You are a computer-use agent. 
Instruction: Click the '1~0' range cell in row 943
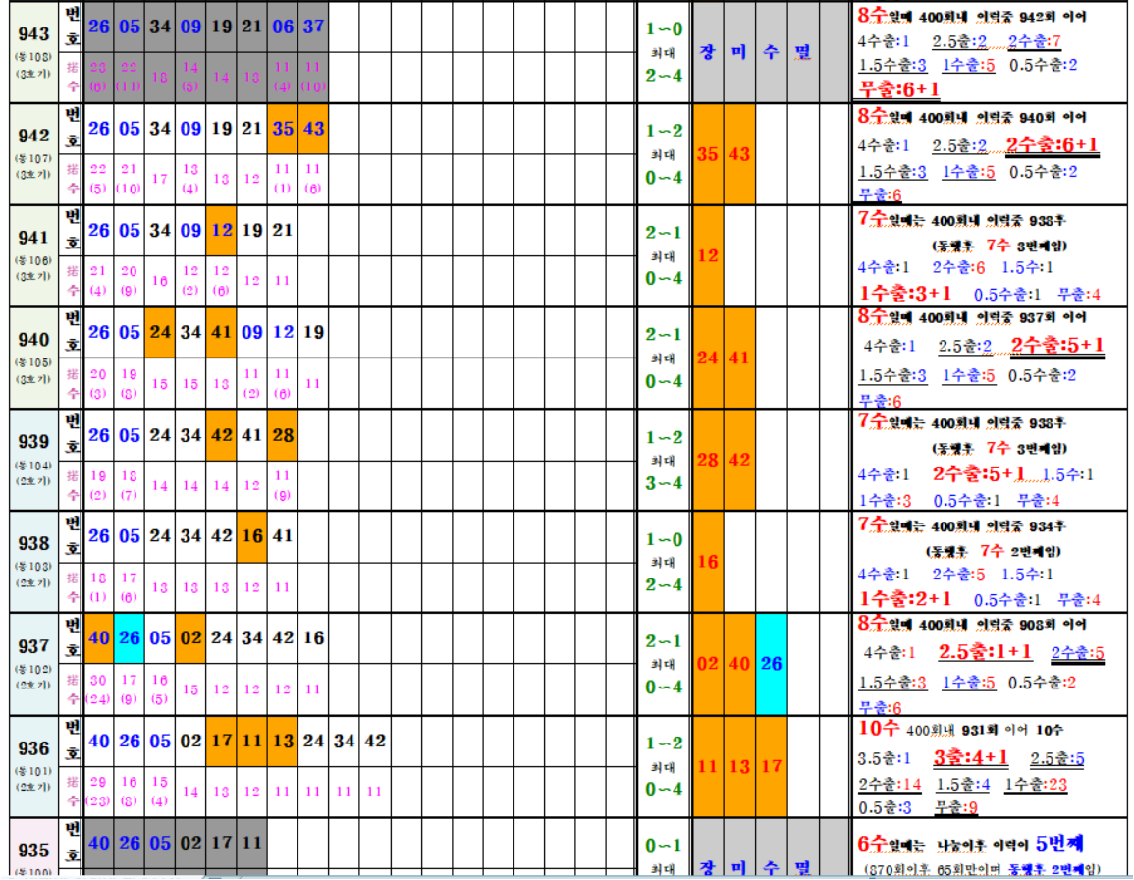[663, 29]
